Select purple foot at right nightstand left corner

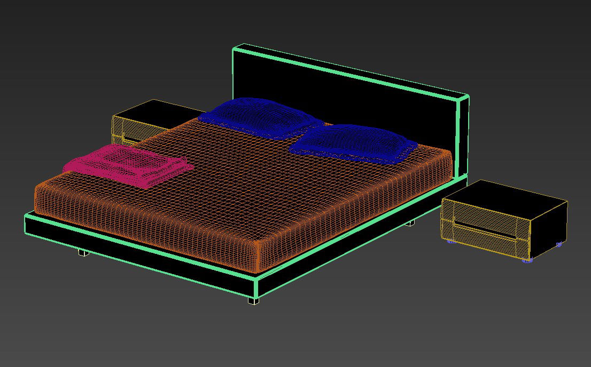pos(451,242)
